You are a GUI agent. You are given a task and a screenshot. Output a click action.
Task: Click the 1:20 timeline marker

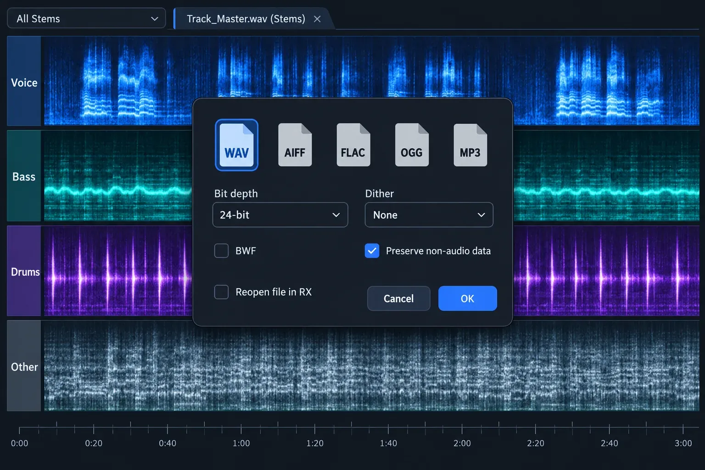coord(315,443)
